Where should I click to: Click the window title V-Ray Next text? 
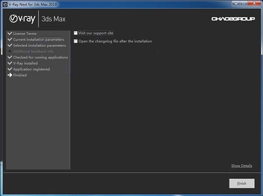coord(33,4)
